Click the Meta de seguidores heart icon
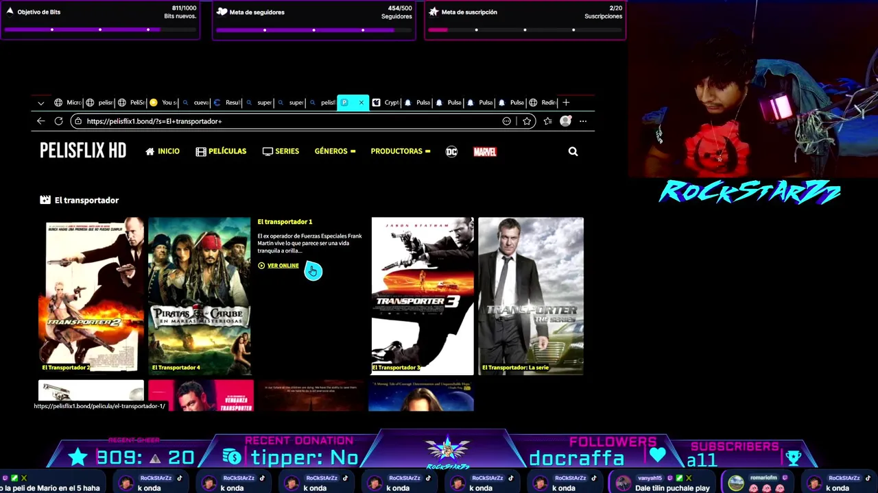 click(x=222, y=12)
